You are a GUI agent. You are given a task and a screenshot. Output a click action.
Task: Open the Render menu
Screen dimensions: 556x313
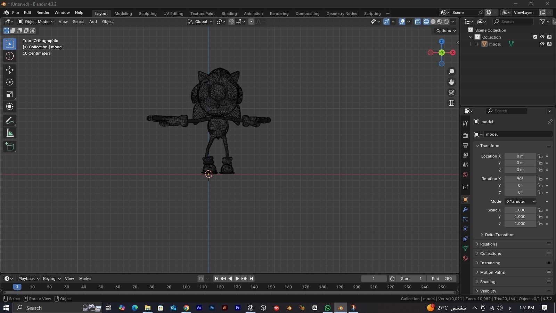pyautogui.click(x=43, y=13)
